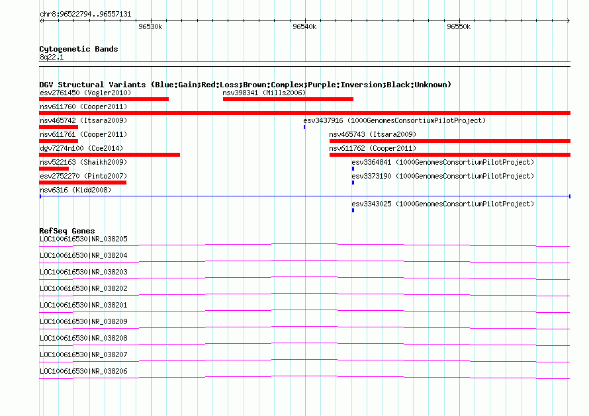
Task: Select nsv611762 (Cooper2011) variant label
Action: 373,148
